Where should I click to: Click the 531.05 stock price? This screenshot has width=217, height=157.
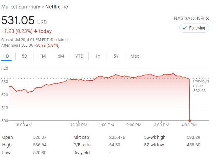pyautogui.click(x=18, y=20)
